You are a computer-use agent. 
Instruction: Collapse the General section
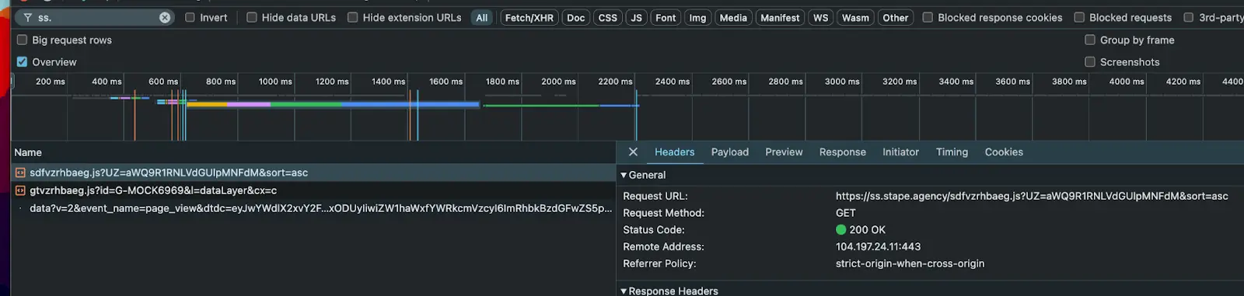624,175
